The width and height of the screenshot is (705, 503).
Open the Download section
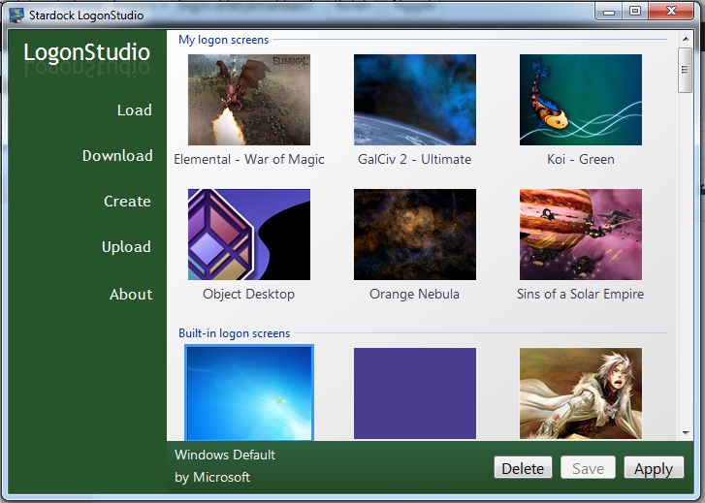(x=117, y=155)
